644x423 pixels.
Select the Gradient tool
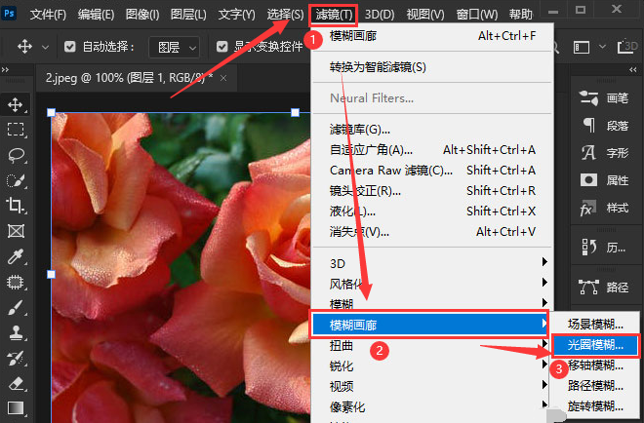point(16,408)
